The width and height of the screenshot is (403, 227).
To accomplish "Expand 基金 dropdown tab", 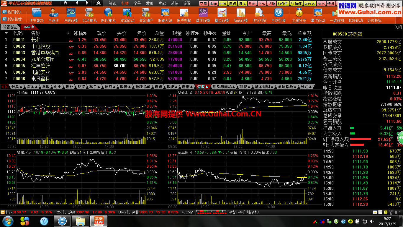I will [95, 87].
